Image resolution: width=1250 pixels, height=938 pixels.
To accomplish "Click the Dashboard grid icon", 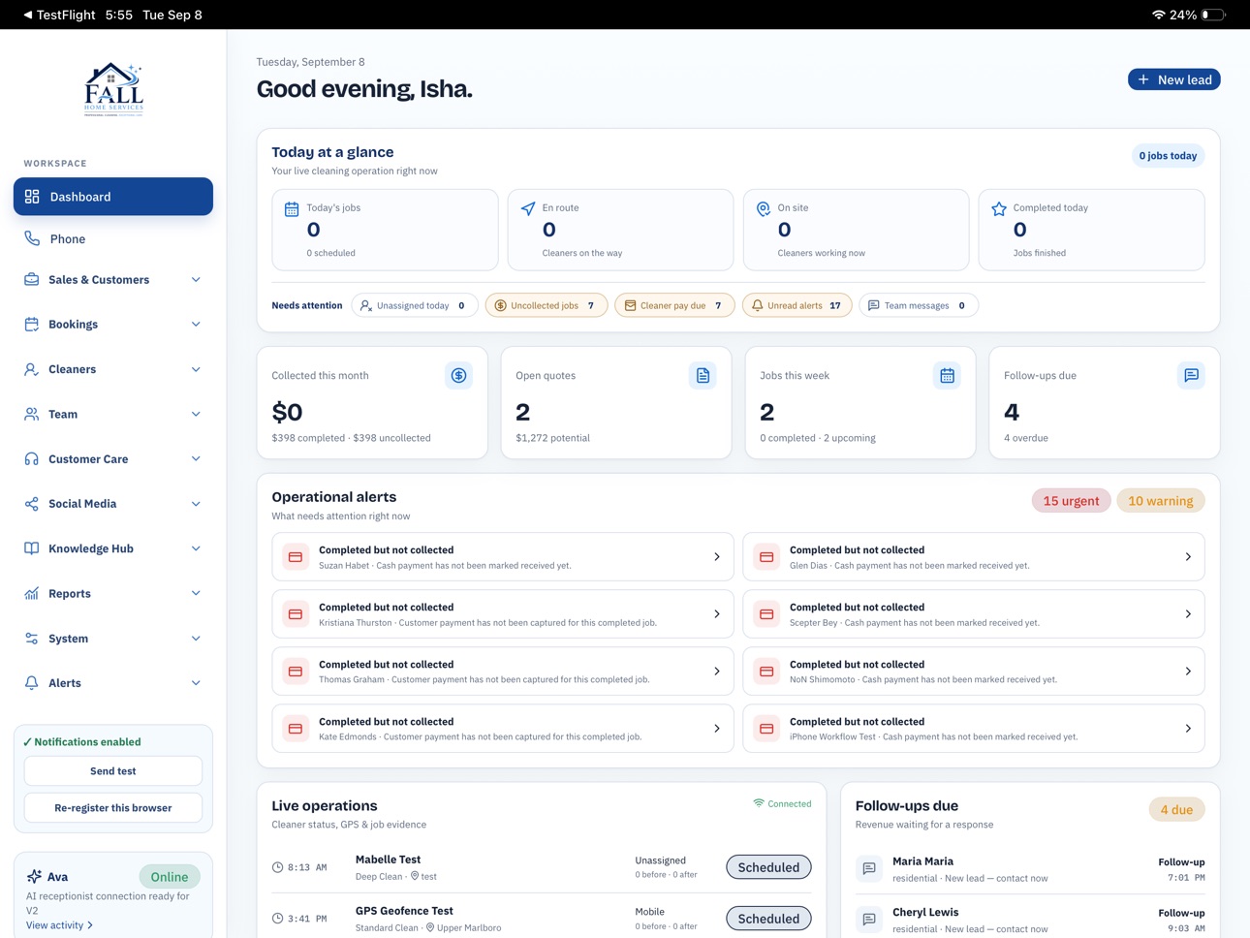I will [32, 197].
